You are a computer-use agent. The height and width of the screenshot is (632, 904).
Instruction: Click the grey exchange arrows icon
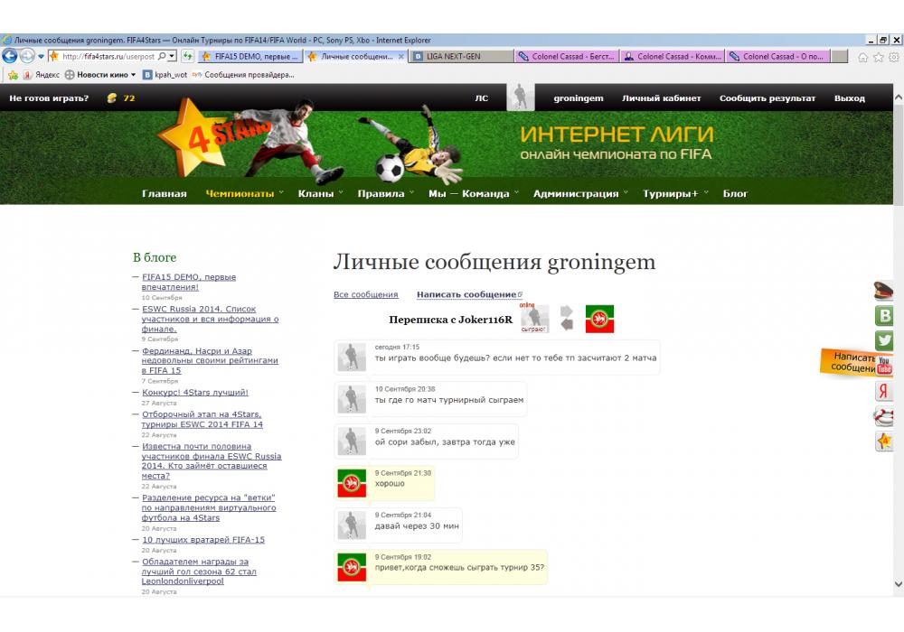pyautogui.click(x=567, y=319)
